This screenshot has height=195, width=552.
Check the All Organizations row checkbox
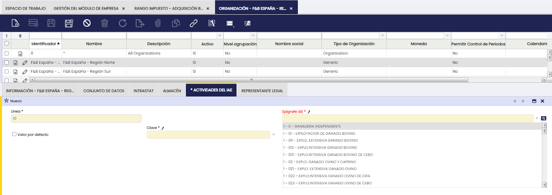[x=7, y=53]
